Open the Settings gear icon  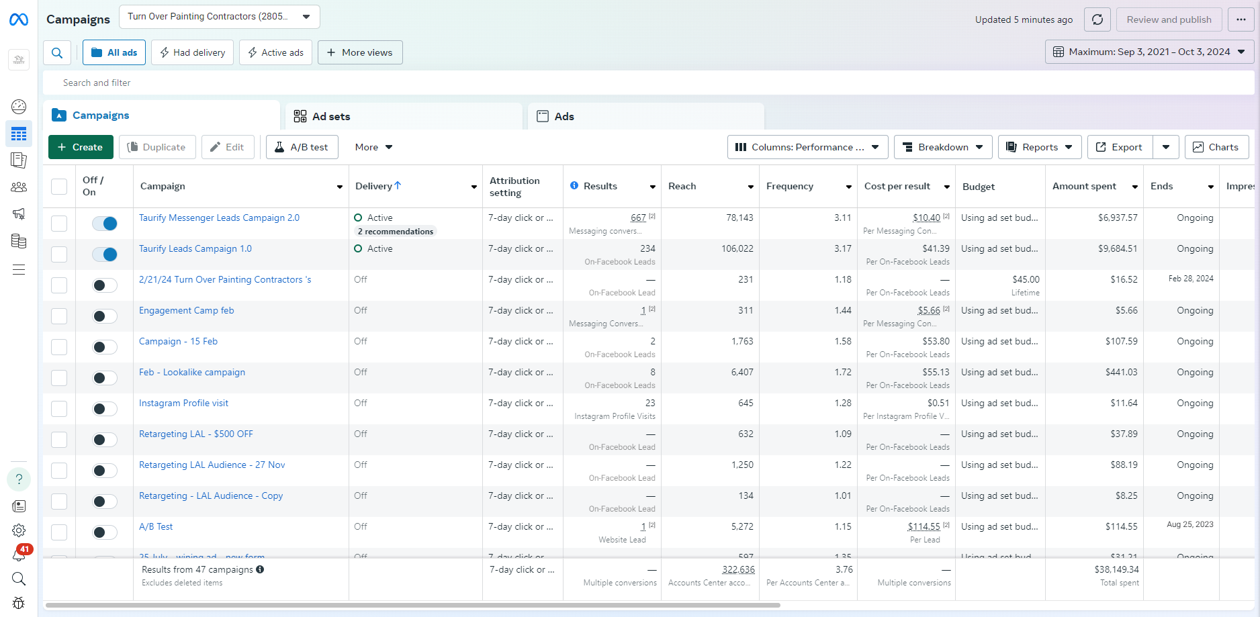point(19,530)
